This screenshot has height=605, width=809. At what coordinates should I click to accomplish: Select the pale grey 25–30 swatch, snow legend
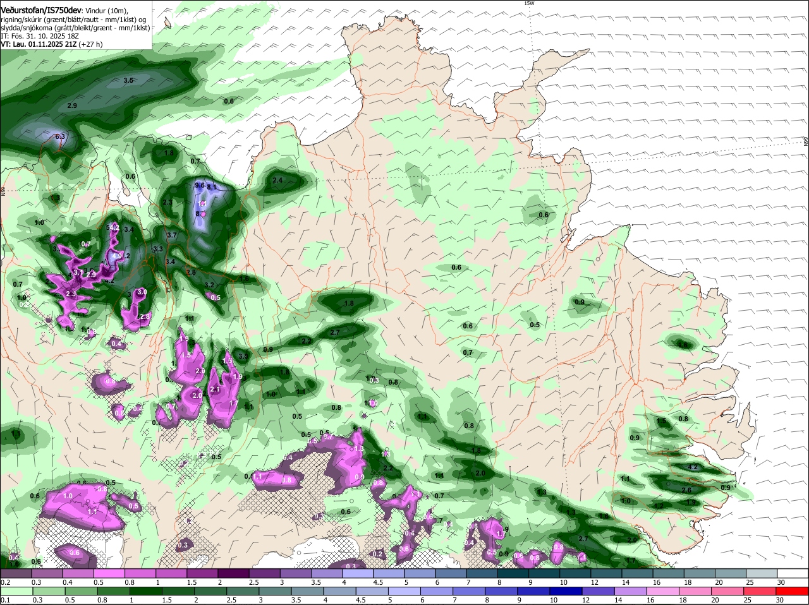(x=762, y=573)
